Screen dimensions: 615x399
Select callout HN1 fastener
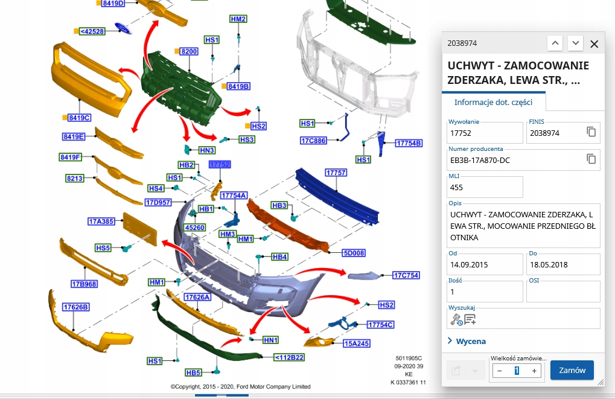click(x=270, y=340)
